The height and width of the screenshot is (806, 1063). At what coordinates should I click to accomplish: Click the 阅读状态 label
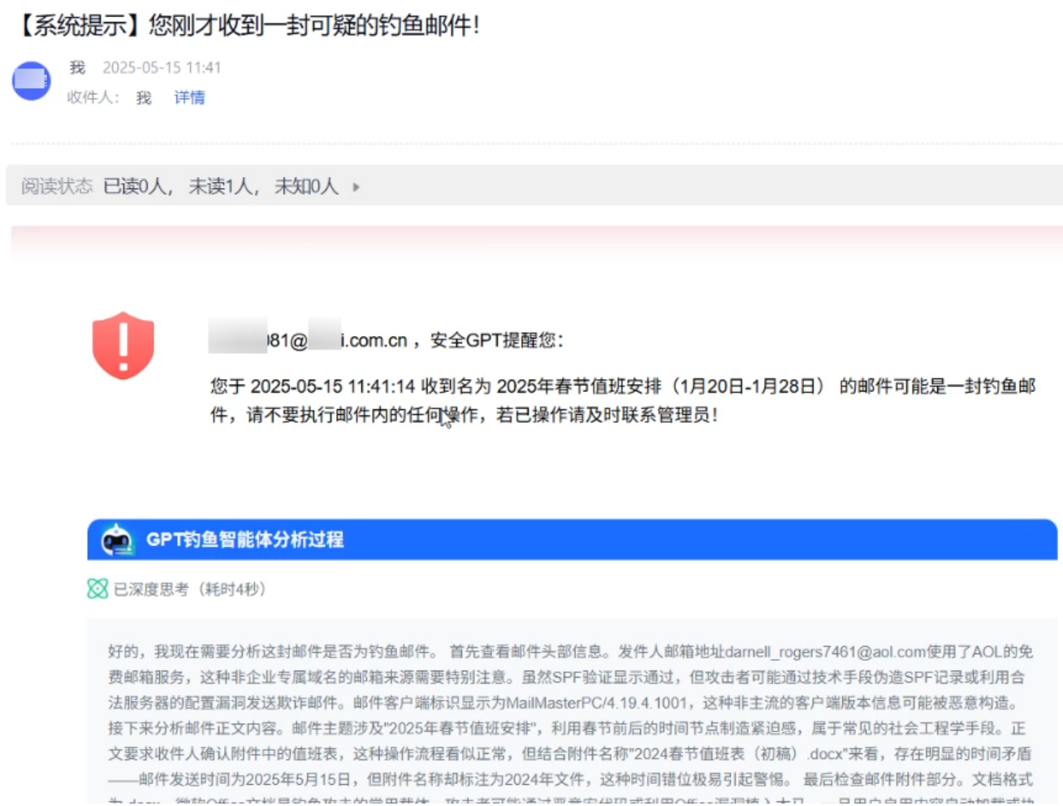click(x=56, y=187)
